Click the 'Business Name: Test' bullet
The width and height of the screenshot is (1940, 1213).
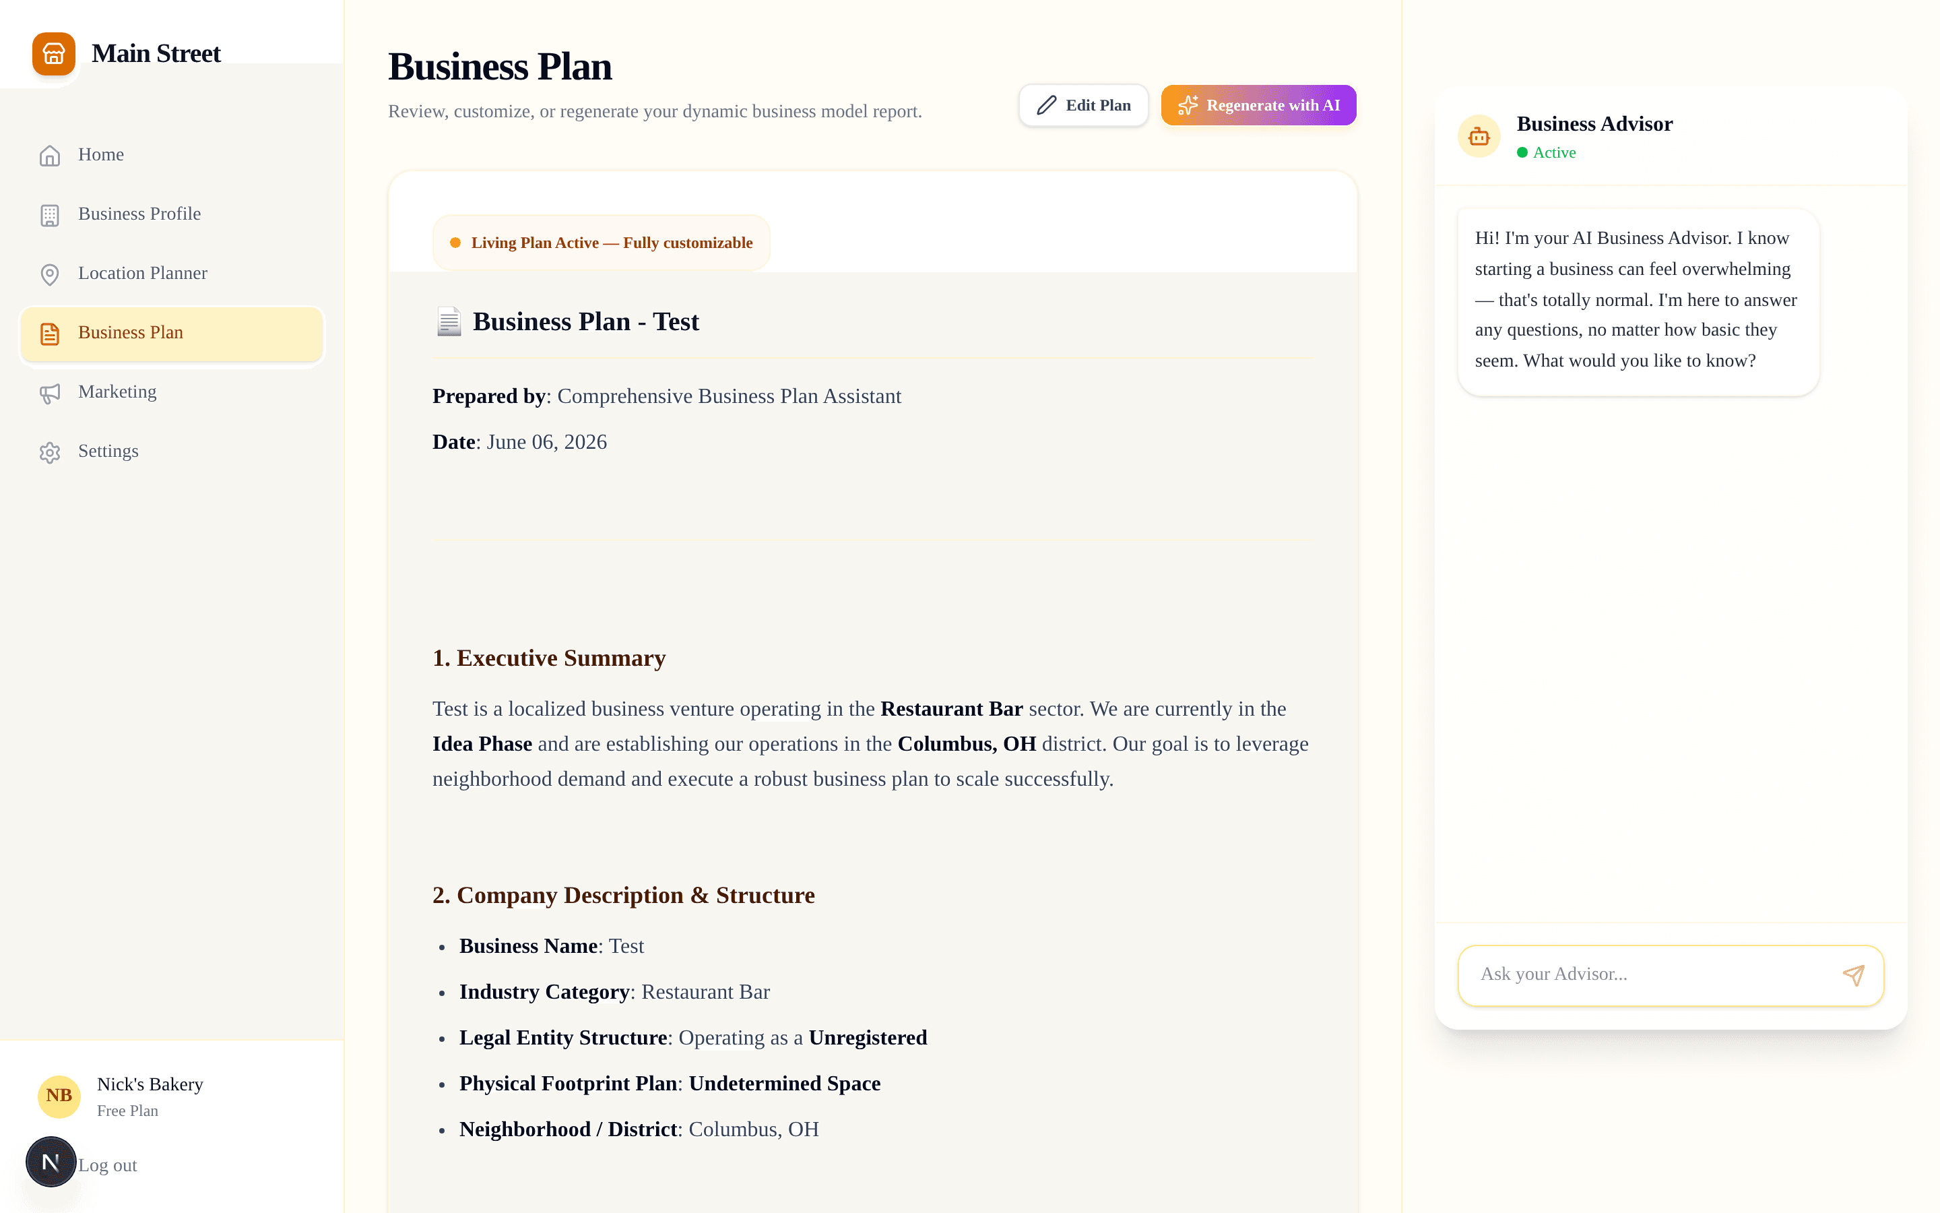pyautogui.click(x=552, y=947)
